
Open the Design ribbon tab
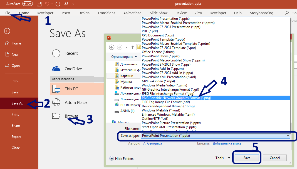[x=84, y=13]
